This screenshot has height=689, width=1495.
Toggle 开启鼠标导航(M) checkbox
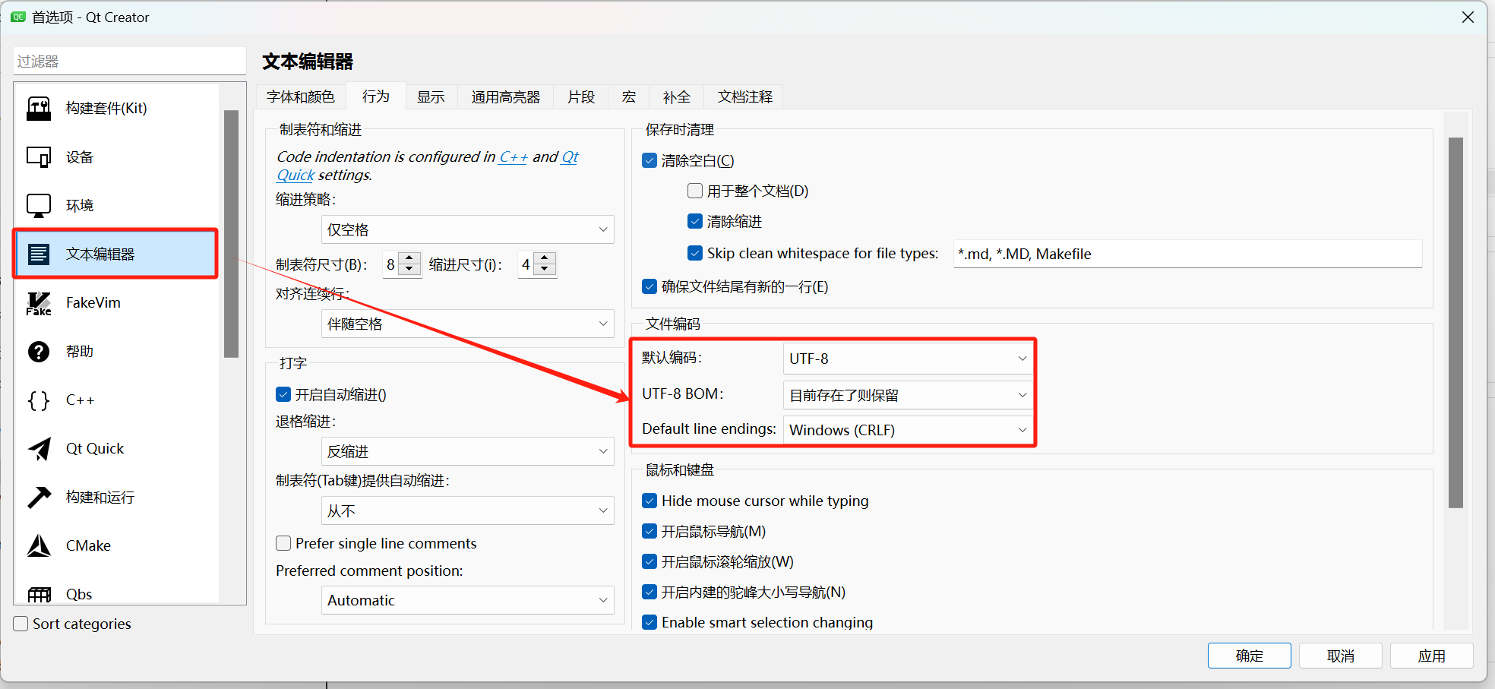click(x=650, y=531)
